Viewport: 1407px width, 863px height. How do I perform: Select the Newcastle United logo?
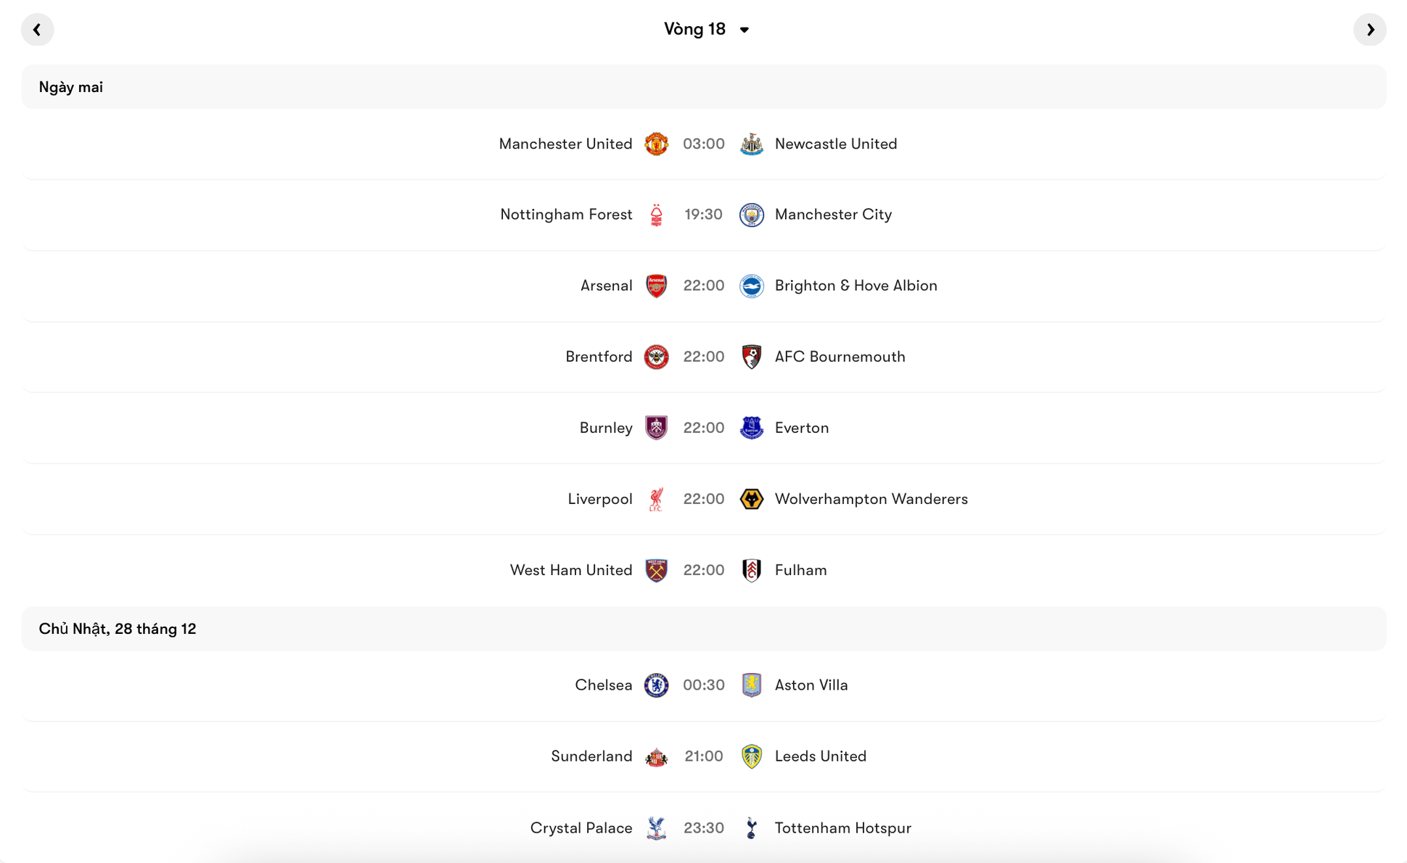(x=752, y=144)
